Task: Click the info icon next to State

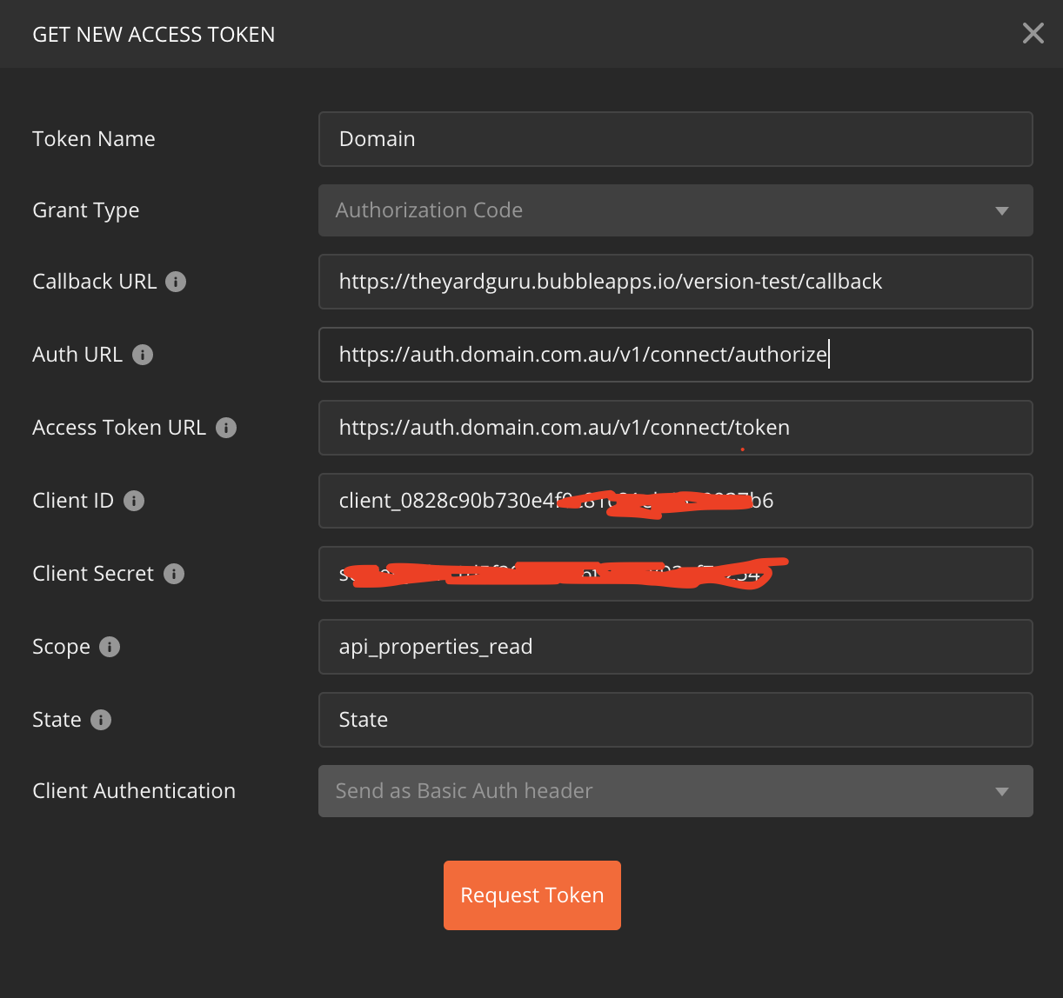Action: click(x=101, y=720)
